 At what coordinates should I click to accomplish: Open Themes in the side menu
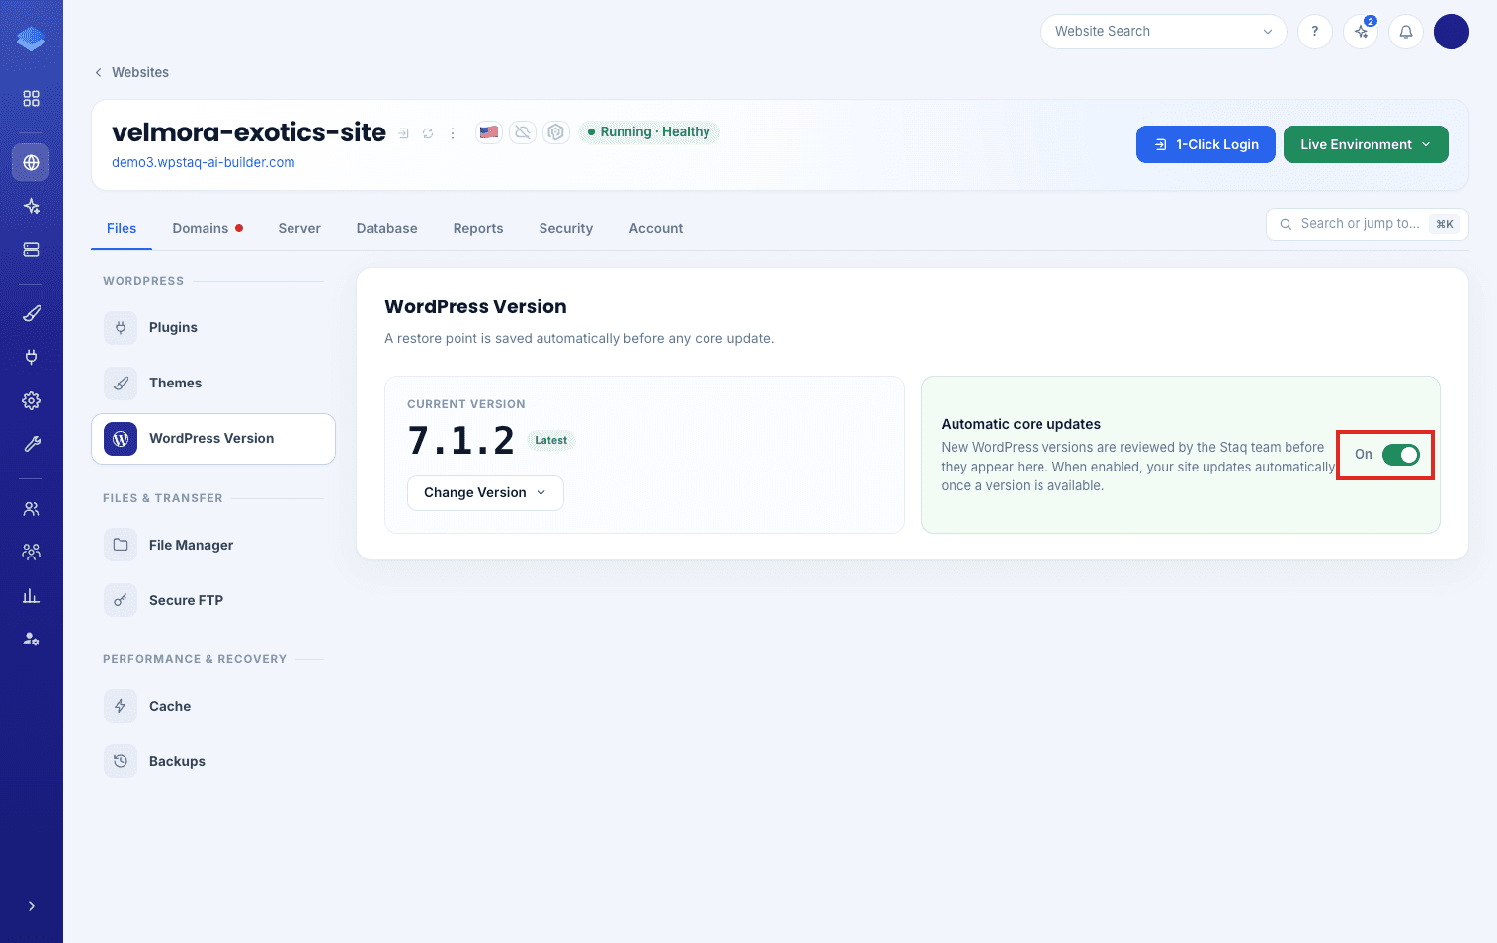click(213, 384)
